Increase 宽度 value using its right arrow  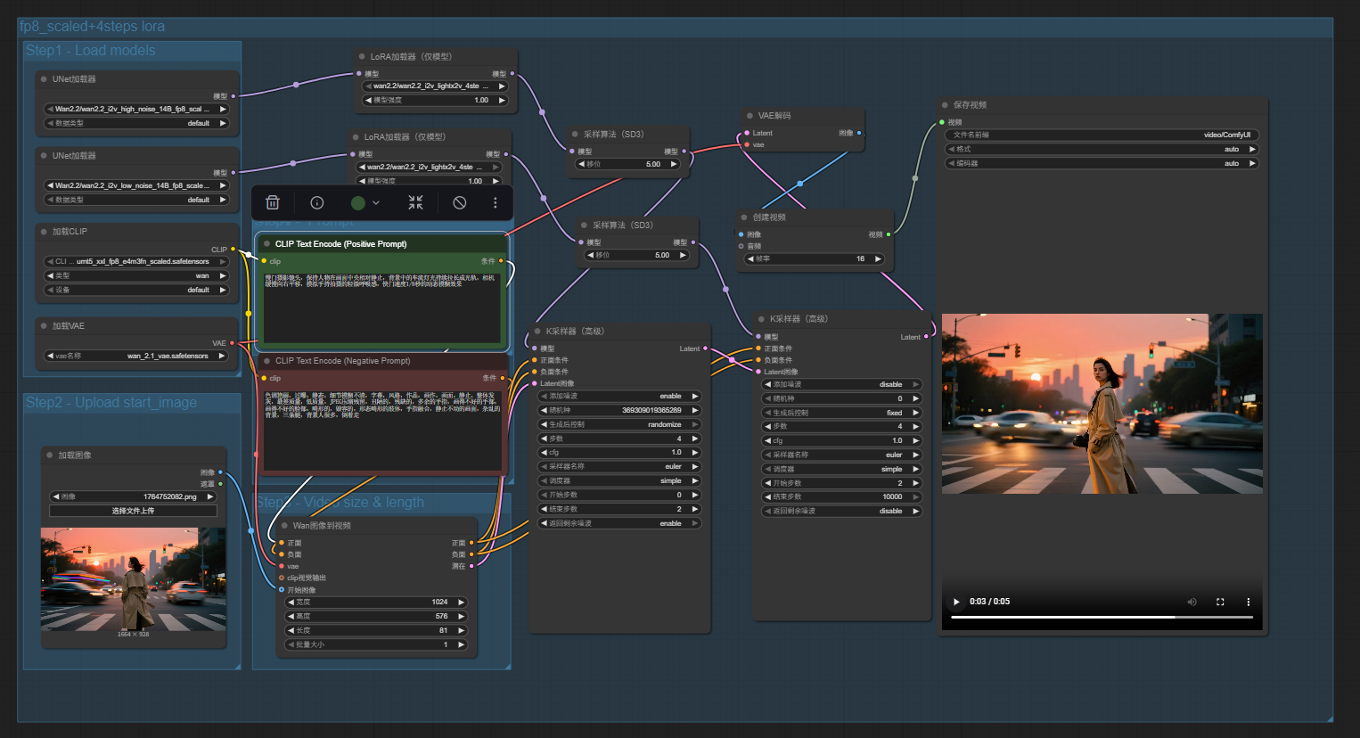[461, 603]
